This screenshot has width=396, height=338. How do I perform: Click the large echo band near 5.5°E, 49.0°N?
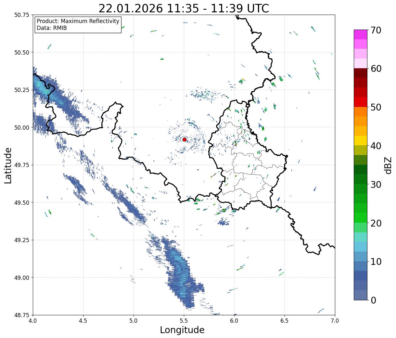[180, 273]
